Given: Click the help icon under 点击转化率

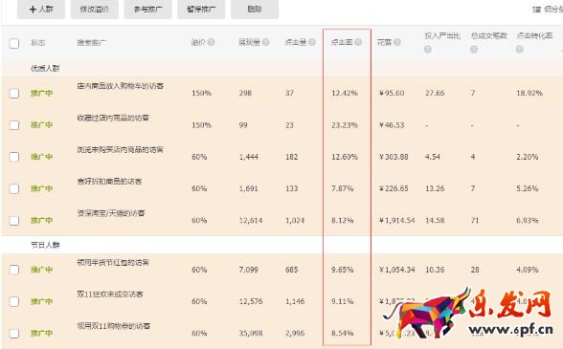Looking at the screenshot, I should [520, 50].
